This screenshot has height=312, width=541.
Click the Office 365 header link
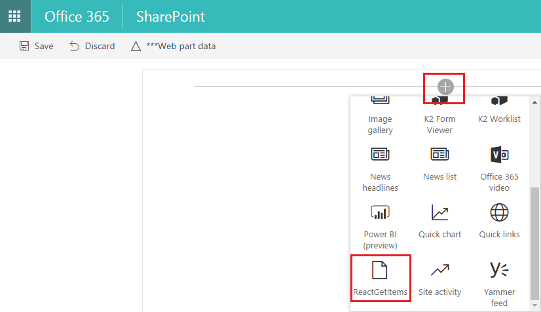click(x=77, y=16)
